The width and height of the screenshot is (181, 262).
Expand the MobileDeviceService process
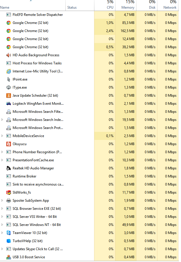click(2, 136)
